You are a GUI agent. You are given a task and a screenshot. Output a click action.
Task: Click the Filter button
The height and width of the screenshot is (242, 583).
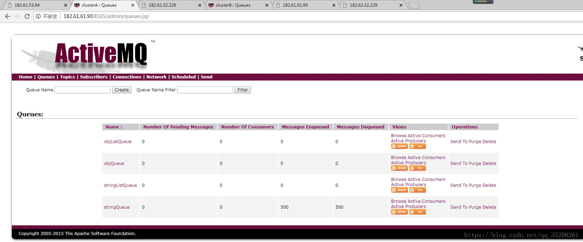pos(243,90)
